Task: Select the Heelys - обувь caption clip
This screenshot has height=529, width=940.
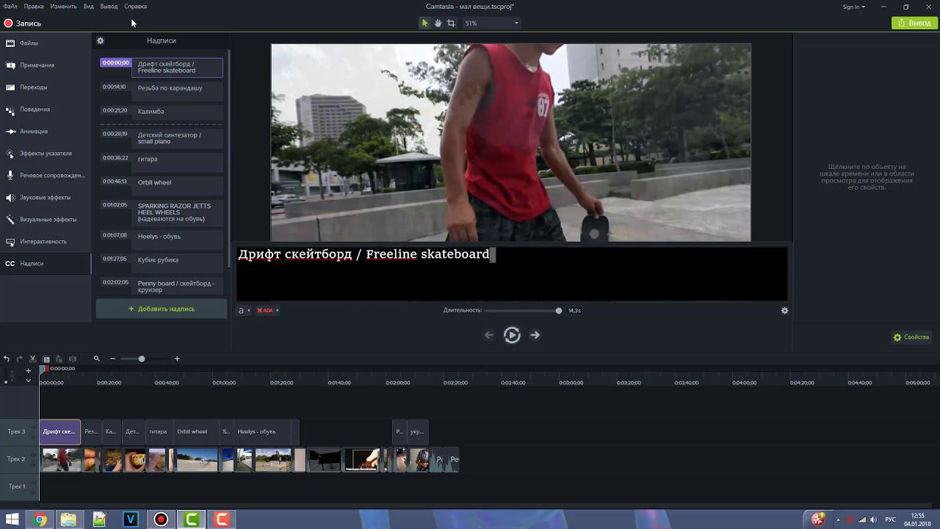Action: click(262, 432)
